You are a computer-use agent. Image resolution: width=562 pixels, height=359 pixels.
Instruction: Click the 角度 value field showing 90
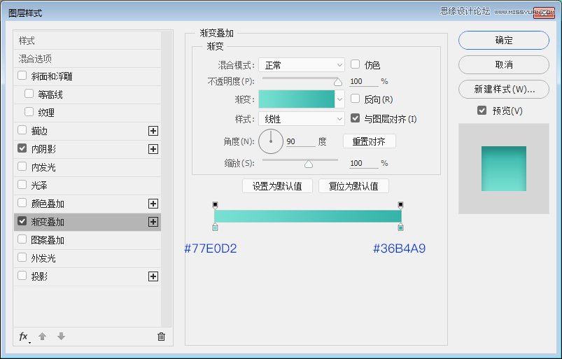(300, 141)
